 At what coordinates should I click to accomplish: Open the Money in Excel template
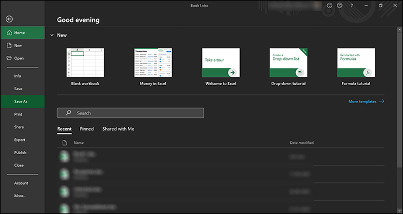(153, 63)
